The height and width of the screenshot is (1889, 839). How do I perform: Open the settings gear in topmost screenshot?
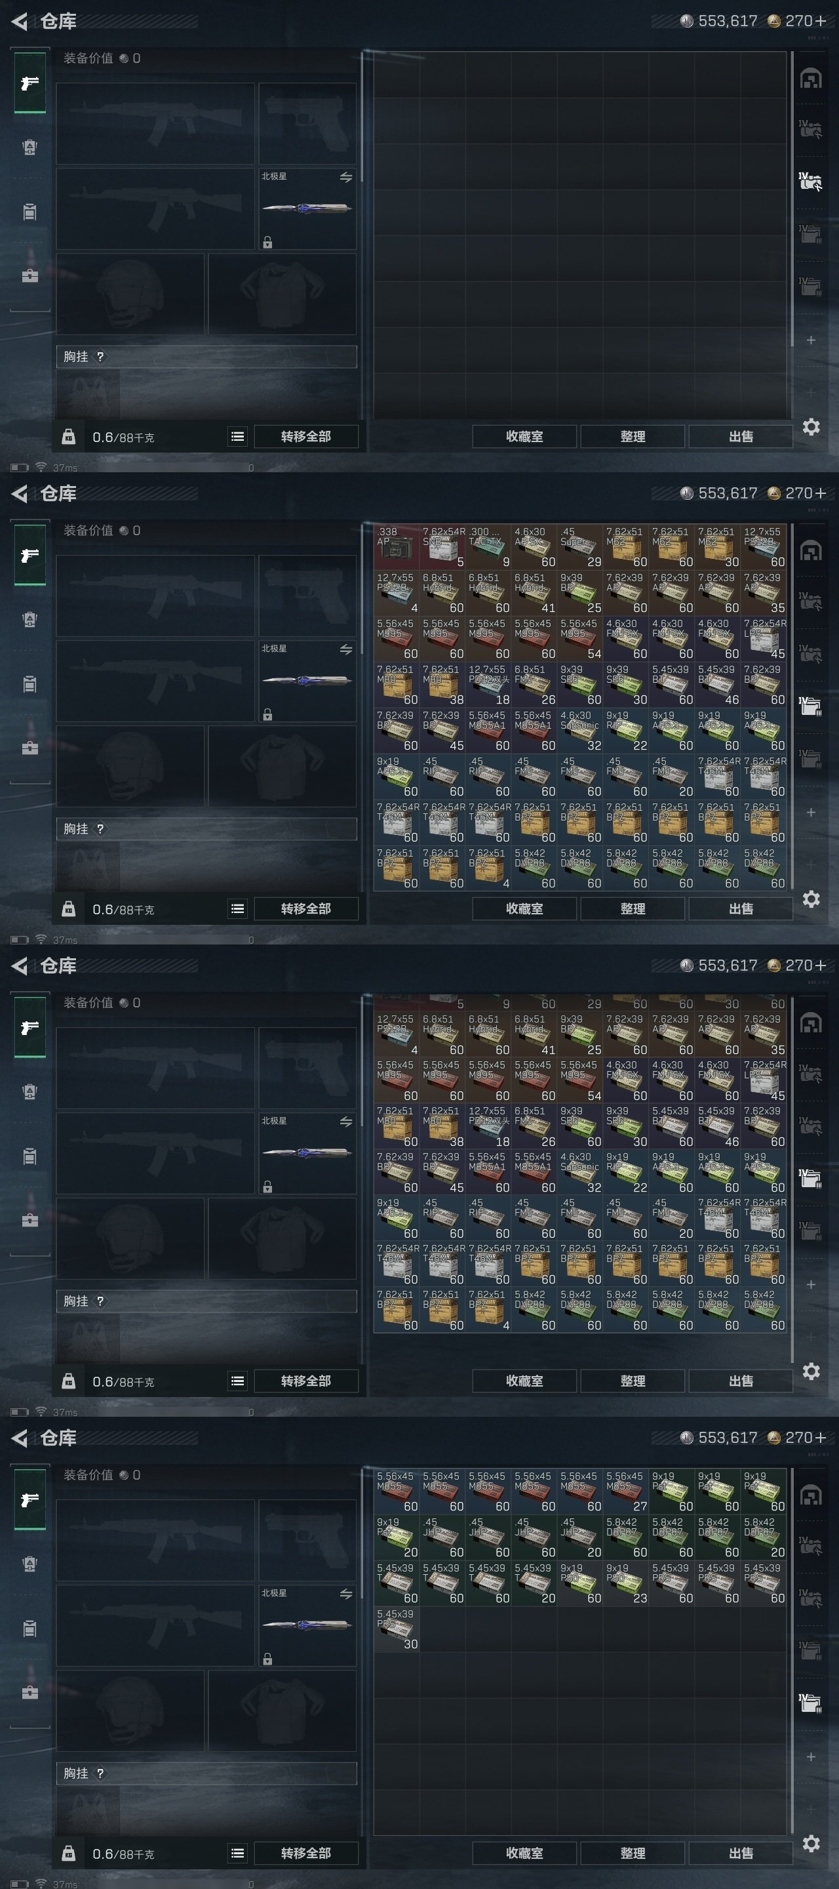tap(810, 427)
